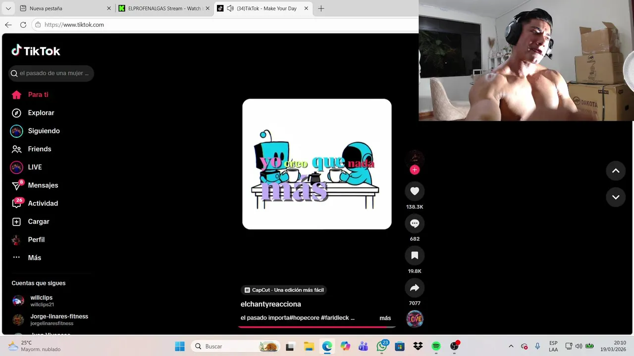Go to the Siguiendo feed

pyautogui.click(x=35, y=131)
